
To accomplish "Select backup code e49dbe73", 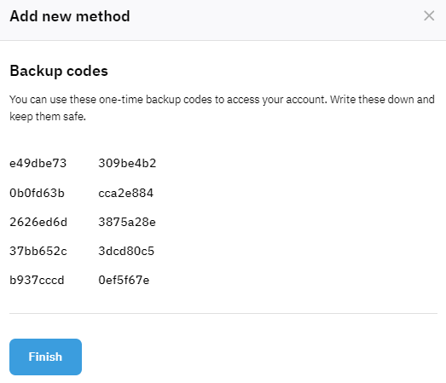I will [x=38, y=163].
